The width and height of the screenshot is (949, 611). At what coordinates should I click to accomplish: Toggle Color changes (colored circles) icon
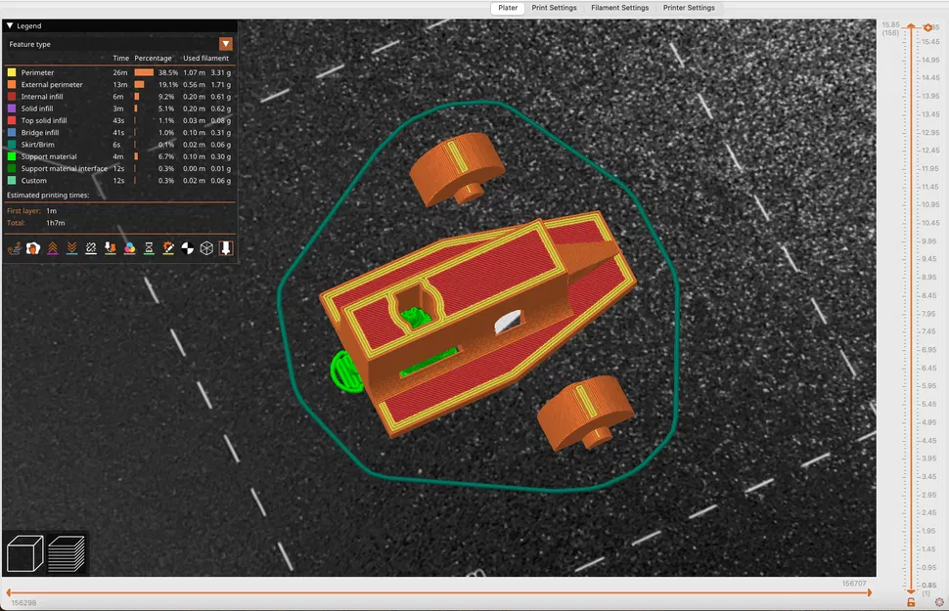tap(129, 248)
